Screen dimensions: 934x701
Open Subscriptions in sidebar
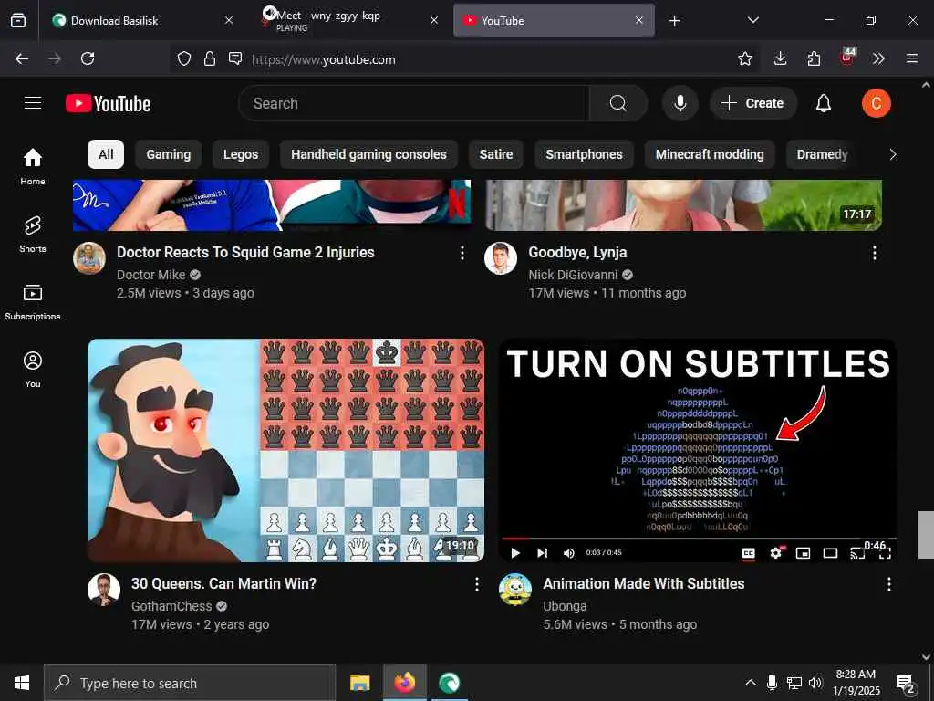coord(32,302)
